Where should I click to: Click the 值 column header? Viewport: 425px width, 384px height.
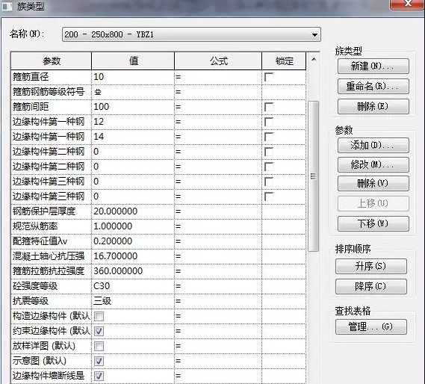click(133, 61)
